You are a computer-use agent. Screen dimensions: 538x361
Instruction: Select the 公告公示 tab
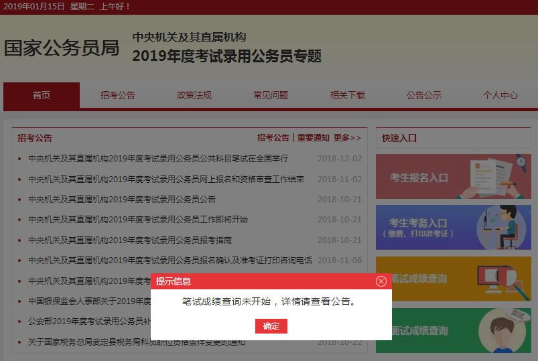tap(423, 95)
